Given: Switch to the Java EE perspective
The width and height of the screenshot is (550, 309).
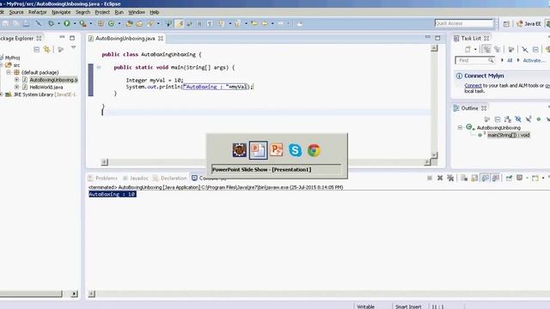Looking at the screenshot, I should click(529, 23).
